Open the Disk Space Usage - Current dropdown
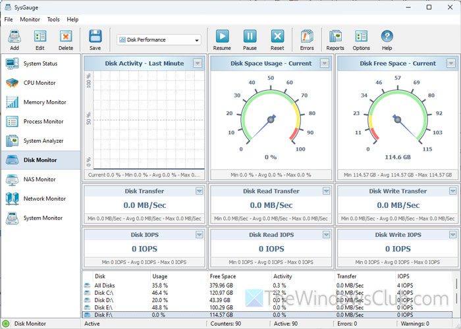The width and height of the screenshot is (461, 329). (x=324, y=63)
